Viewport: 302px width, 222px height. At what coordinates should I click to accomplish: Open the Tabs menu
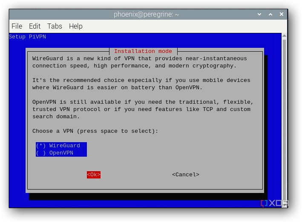point(55,26)
